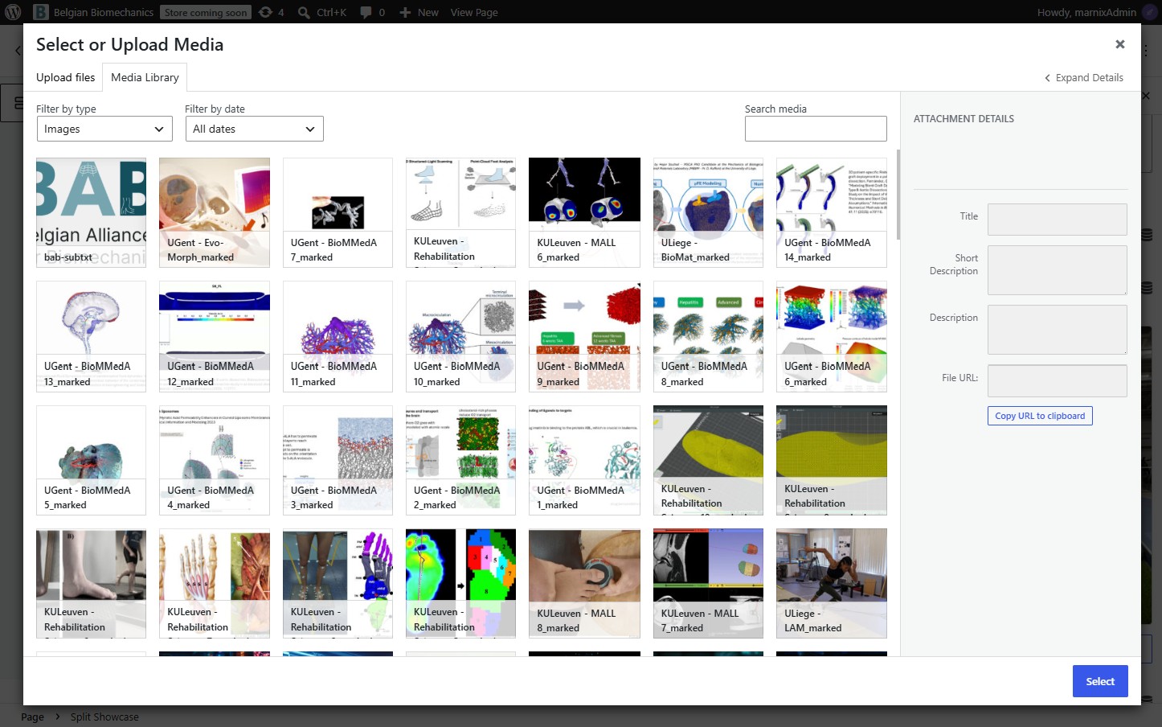Select UGent - BioMMedA 6_marked thumbnail

coord(832,336)
